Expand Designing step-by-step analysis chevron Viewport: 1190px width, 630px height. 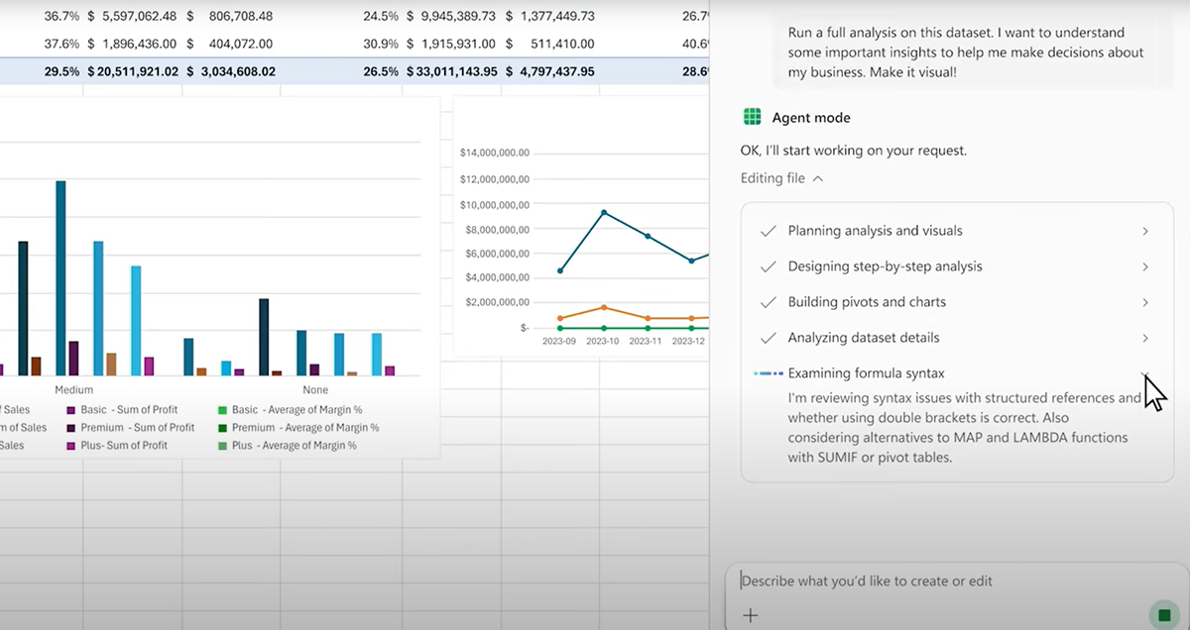1144,266
